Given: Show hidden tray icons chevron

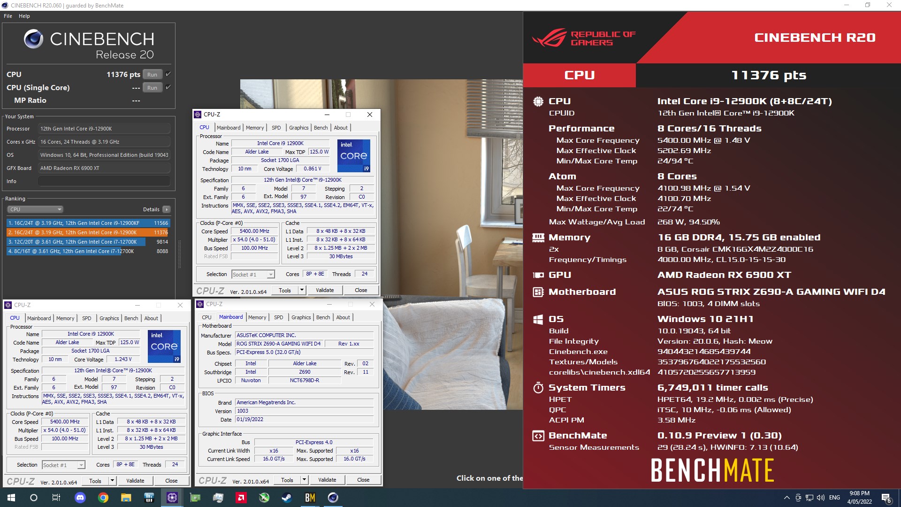Looking at the screenshot, I should pos(786,498).
